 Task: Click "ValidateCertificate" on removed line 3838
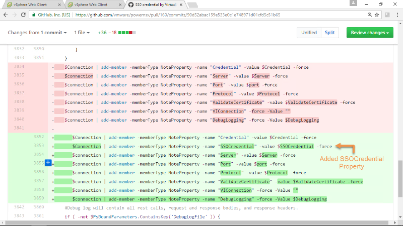(x=237, y=102)
